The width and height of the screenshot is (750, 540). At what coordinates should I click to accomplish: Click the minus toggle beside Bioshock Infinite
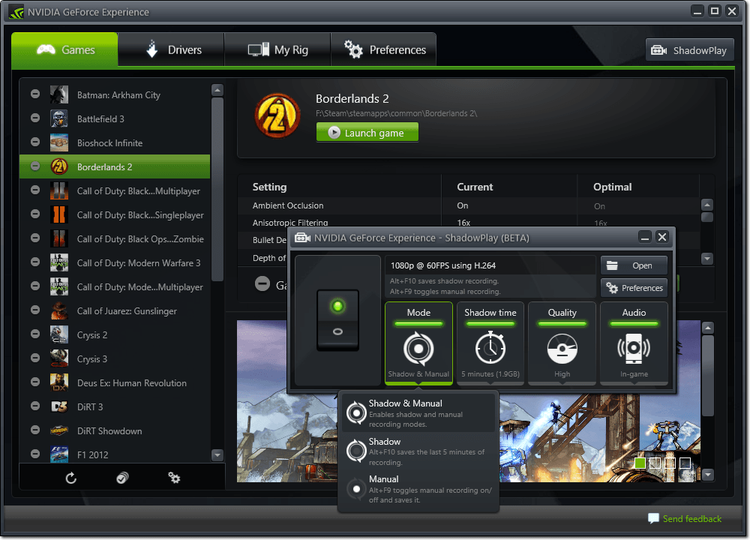pyautogui.click(x=35, y=142)
